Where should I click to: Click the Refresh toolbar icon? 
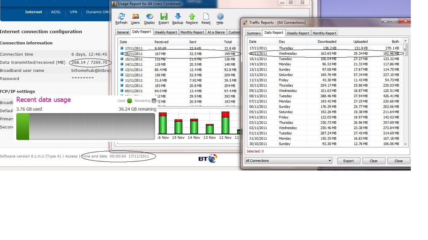(121, 17)
